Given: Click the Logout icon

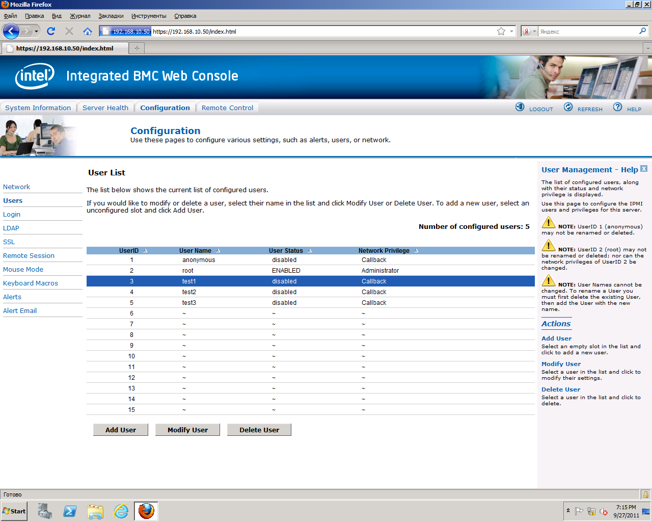Looking at the screenshot, I should (x=520, y=107).
